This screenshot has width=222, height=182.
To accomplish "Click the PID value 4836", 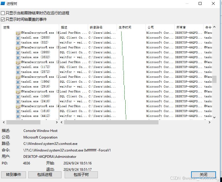I will click(27, 163).
